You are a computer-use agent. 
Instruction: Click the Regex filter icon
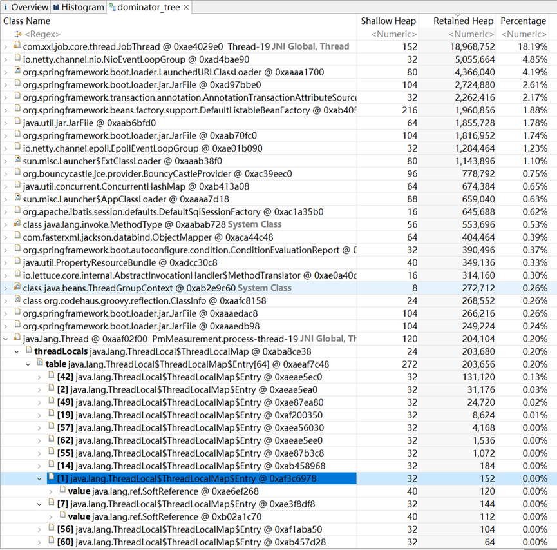(18, 34)
